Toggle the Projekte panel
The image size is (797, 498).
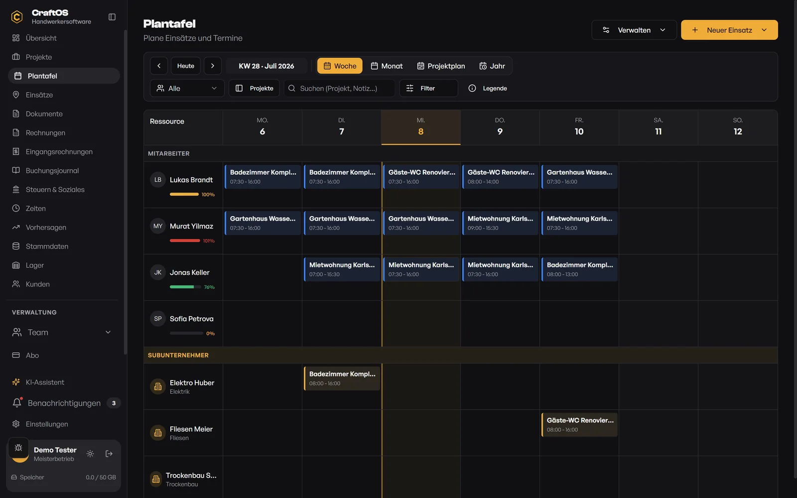(254, 88)
